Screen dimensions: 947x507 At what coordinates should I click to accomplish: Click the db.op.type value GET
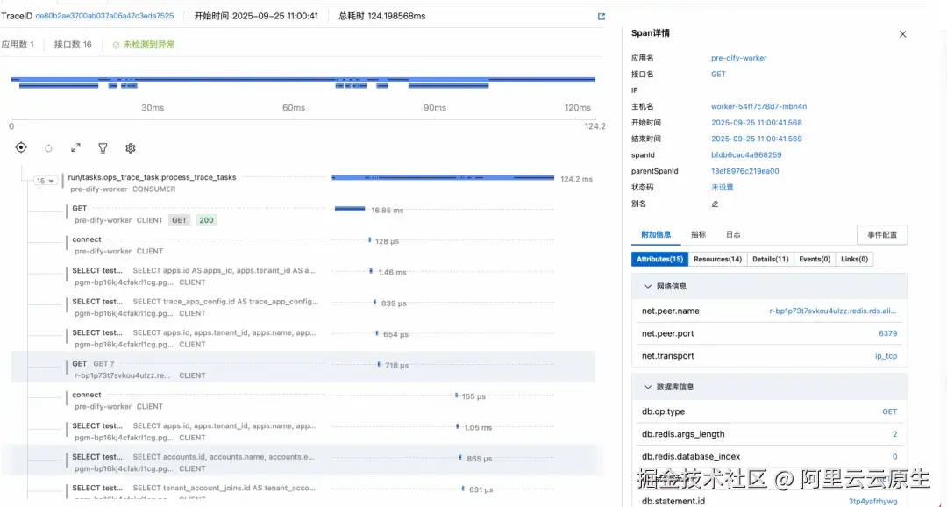[x=890, y=411]
